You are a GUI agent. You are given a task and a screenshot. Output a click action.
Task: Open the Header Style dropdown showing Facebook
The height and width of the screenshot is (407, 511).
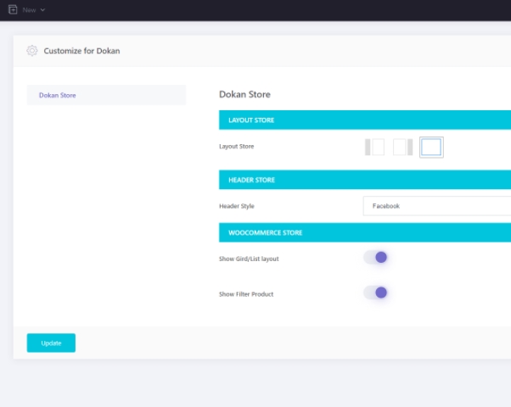pos(436,206)
